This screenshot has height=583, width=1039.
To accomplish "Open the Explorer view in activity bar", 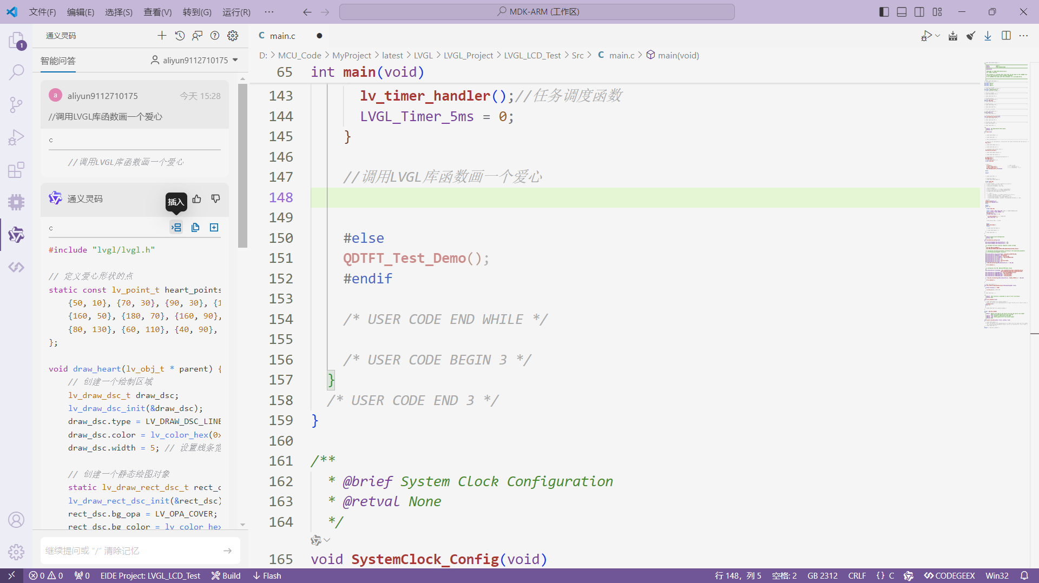I will click(16, 40).
